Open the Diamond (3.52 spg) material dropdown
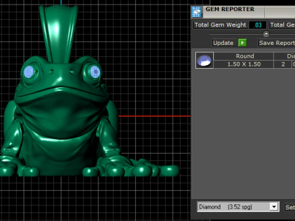The width and height of the screenshot is (295, 221). click(x=238, y=207)
